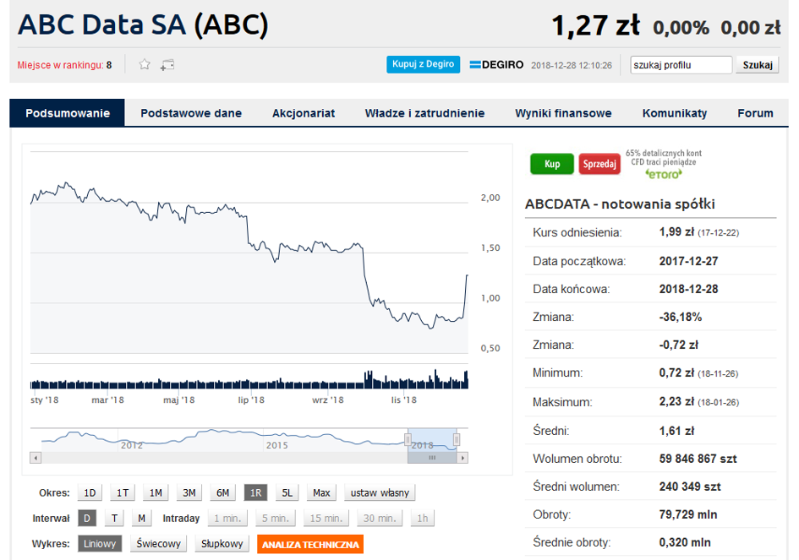Click the ABC Data SA (ABC) title

(143, 24)
